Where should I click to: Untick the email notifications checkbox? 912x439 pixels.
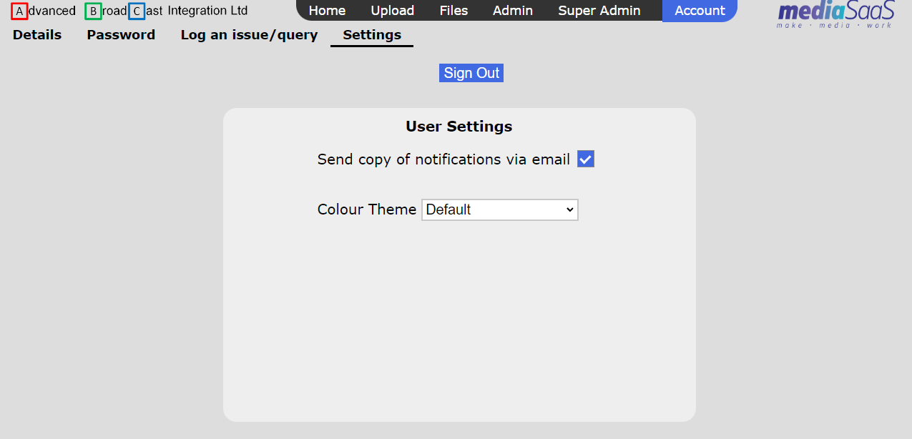586,159
